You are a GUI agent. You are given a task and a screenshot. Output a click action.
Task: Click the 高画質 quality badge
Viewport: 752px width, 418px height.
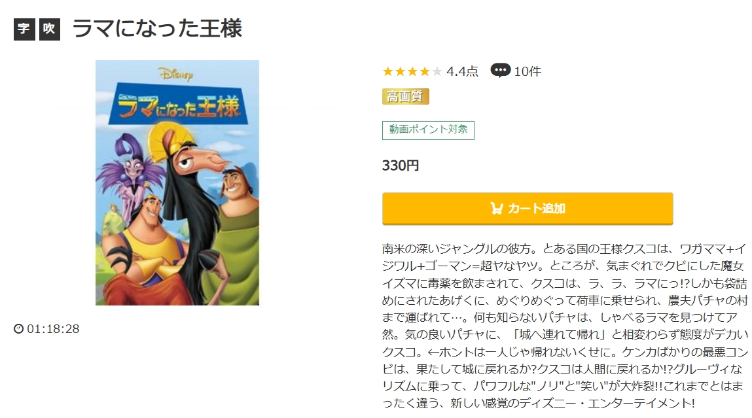click(x=405, y=96)
